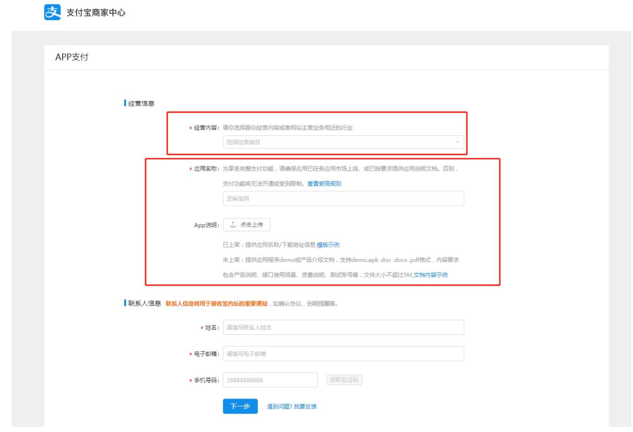Viewport: 633px width, 432px height.
Task: Click the chevron arrow of 选择经营类目
Action: point(457,142)
